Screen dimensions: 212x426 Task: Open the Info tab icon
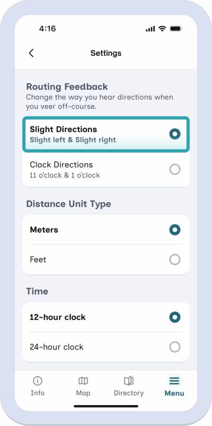tap(37, 381)
